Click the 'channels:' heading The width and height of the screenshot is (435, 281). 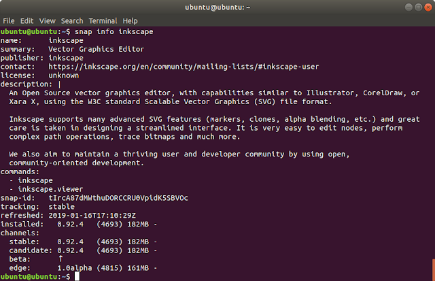20,233
